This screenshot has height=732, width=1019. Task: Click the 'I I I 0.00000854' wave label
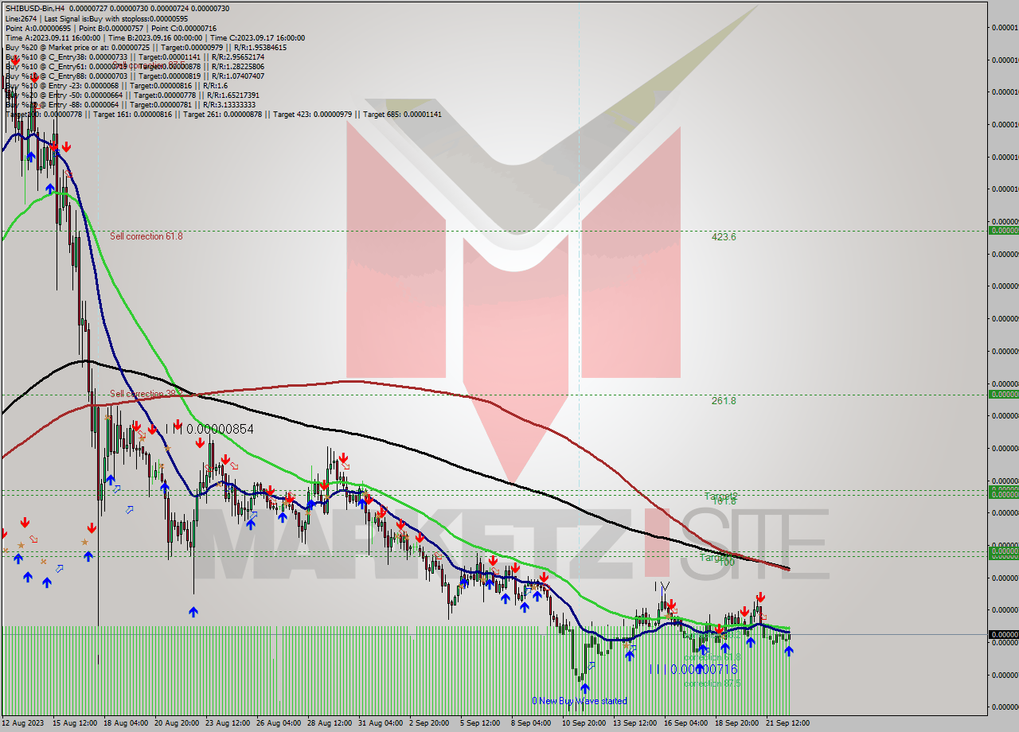(x=209, y=429)
